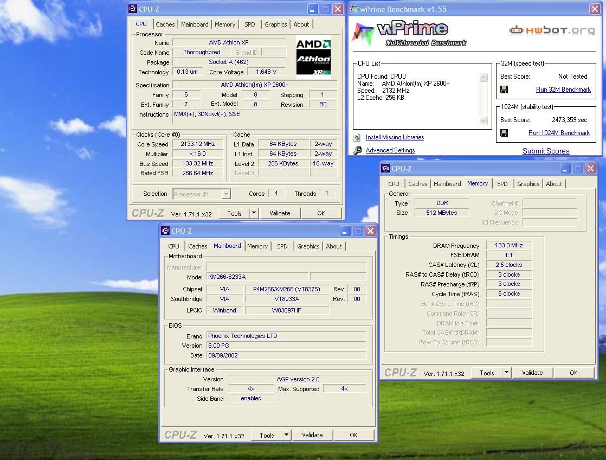Open About tab in Mainboard window
Screen dimensions: 606x460
coord(333,246)
